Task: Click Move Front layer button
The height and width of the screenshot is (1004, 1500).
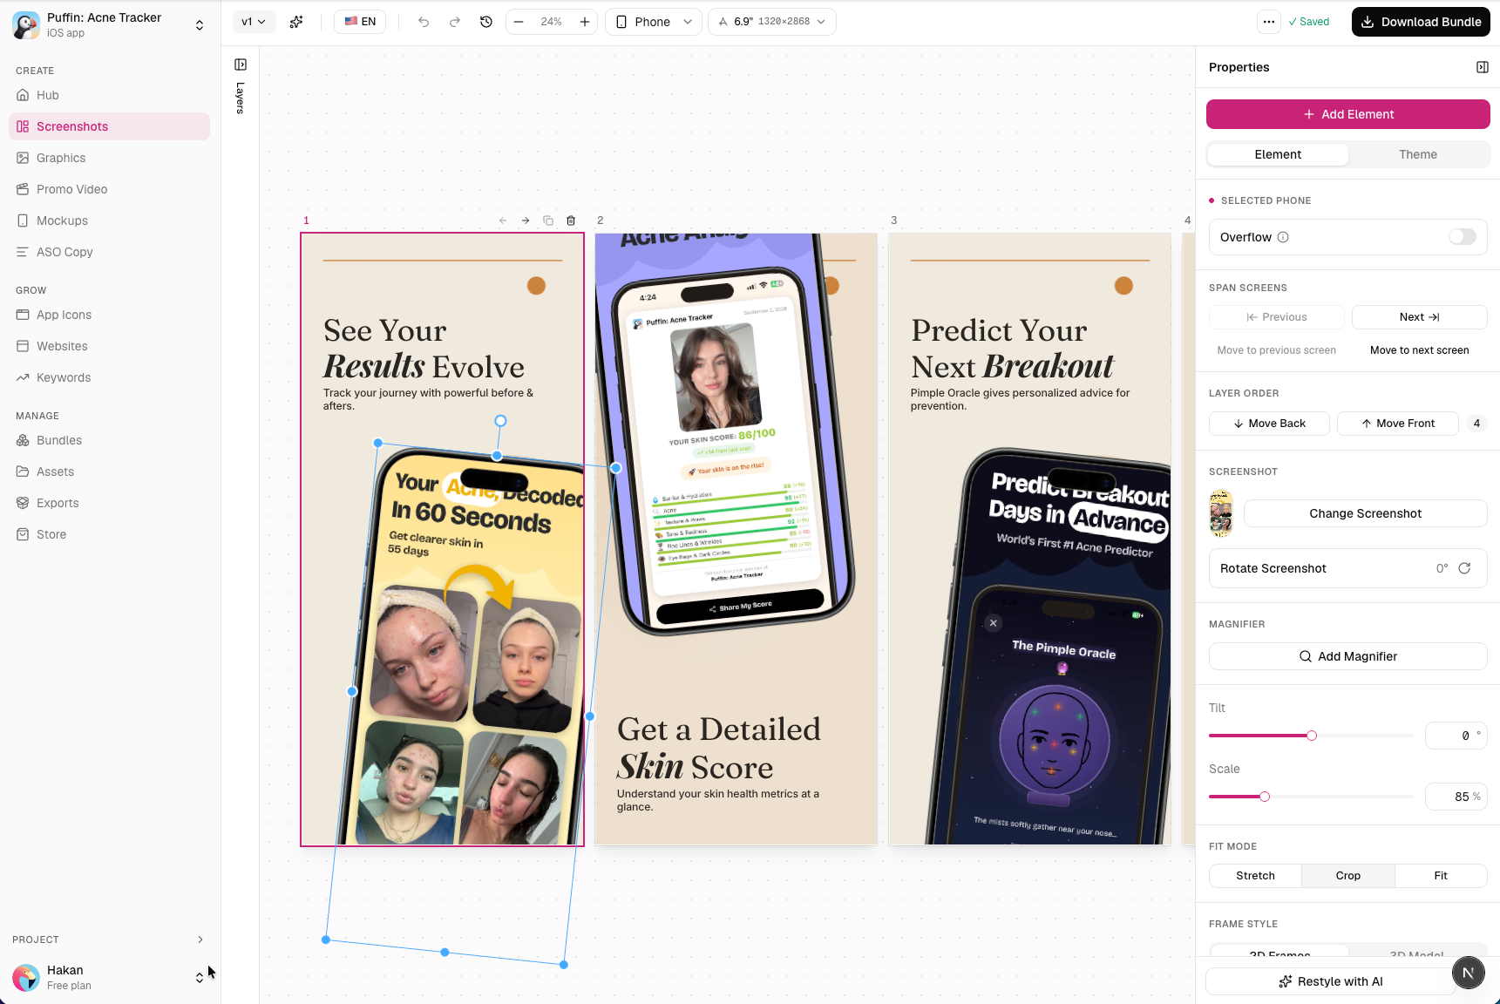Action: [x=1397, y=424]
